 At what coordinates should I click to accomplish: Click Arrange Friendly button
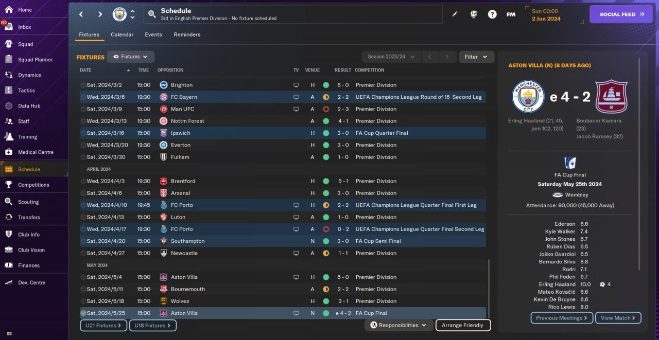click(463, 325)
